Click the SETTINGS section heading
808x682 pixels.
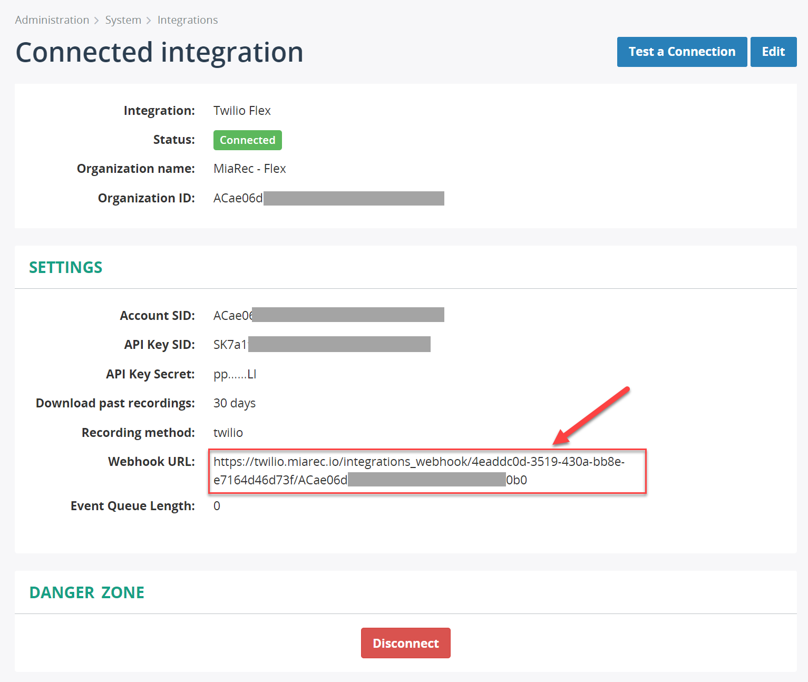click(x=66, y=267)
